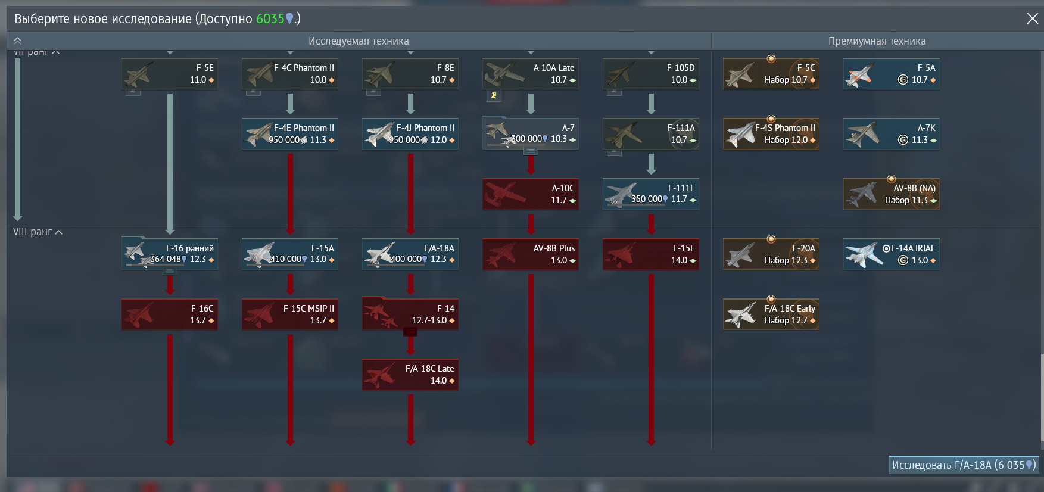Click the small arrow tab under F-105D

(615, 92)
